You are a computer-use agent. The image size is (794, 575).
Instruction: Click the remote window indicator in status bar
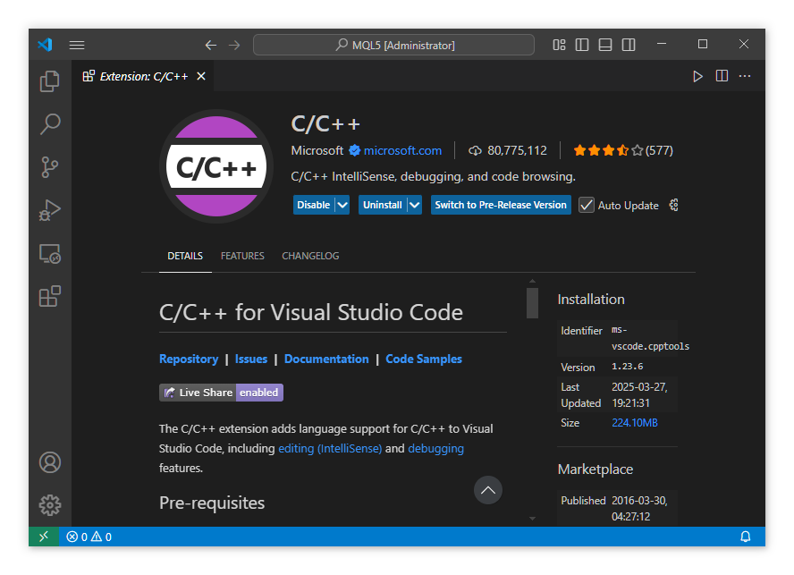[44, 536]
